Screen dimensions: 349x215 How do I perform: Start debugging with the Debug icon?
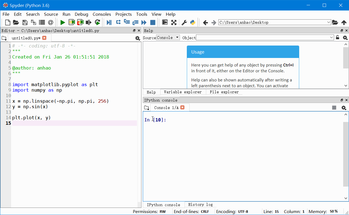109,22
